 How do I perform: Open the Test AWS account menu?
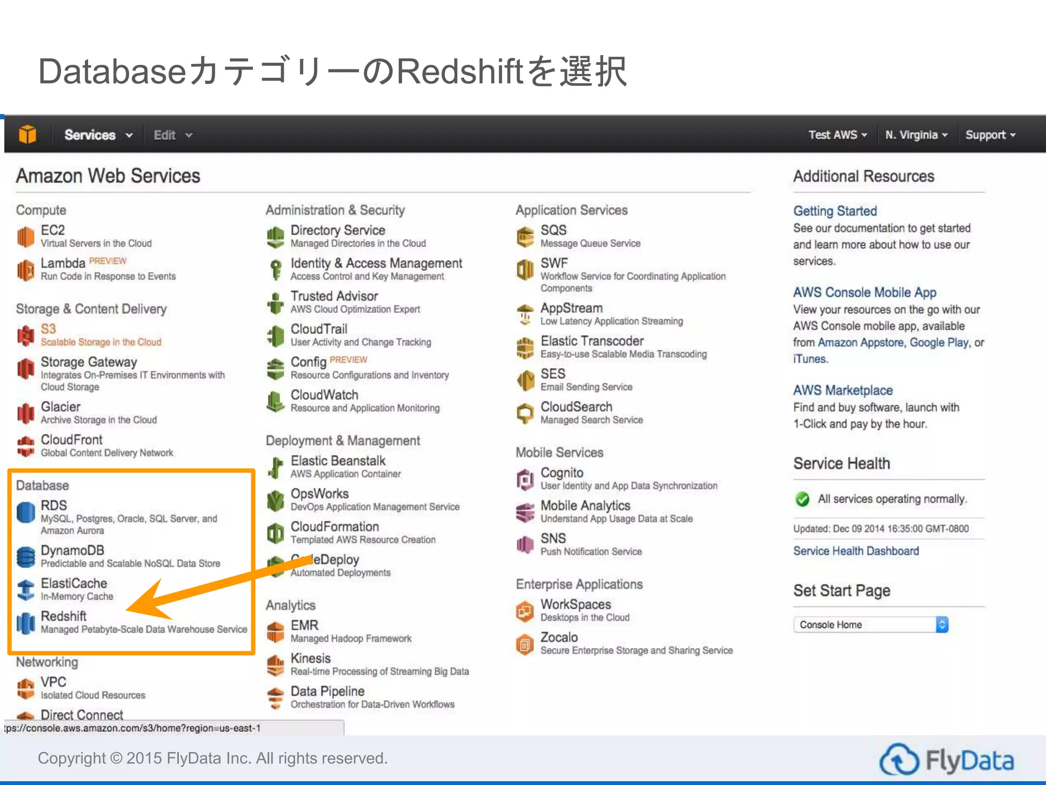click(838, 135)
